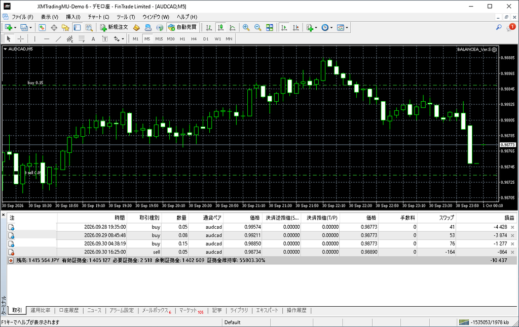Select the vertical line drawing tool

[34, 38]
